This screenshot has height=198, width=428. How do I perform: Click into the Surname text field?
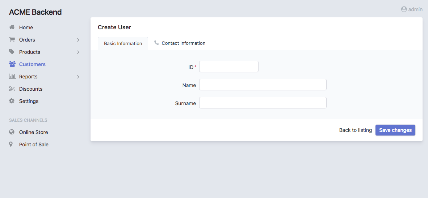point(263,103)
